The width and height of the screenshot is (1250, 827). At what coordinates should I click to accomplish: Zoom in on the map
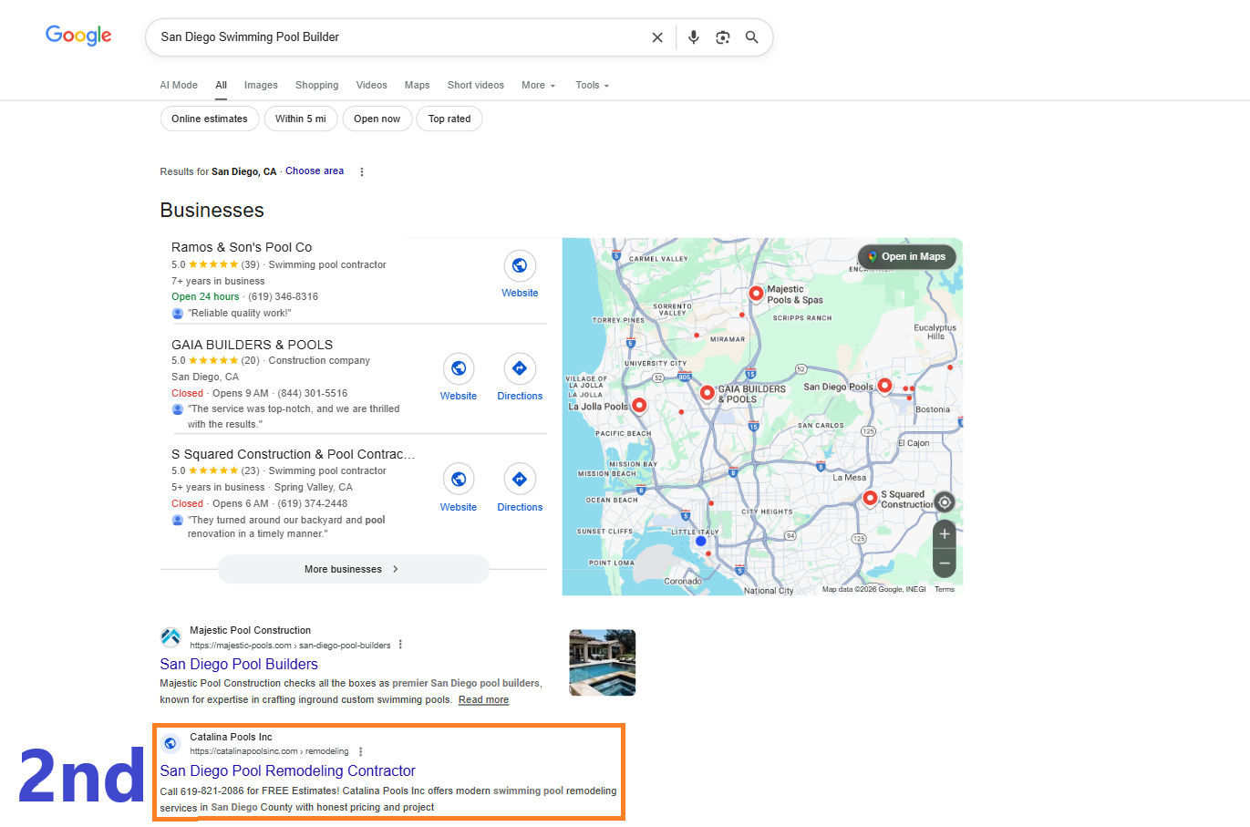[x=945, y=534]
